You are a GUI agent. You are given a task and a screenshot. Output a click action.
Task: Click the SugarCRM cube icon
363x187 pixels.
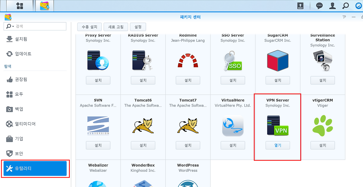point(278,60)
